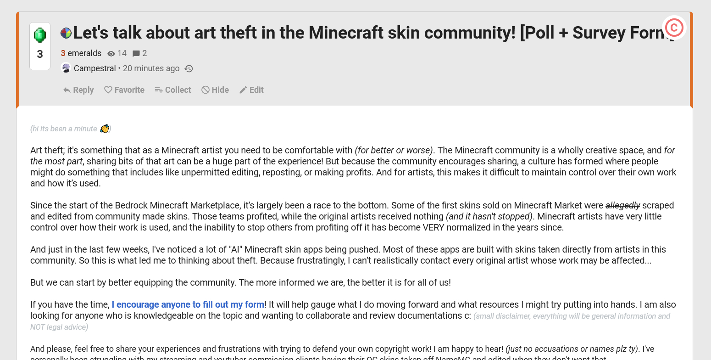Viewport: 711px width, 360px height.
Task: Hide this post
Action: (x=215, y=90)
